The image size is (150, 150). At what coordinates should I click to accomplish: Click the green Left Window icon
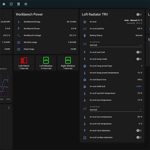coord(46,60)
